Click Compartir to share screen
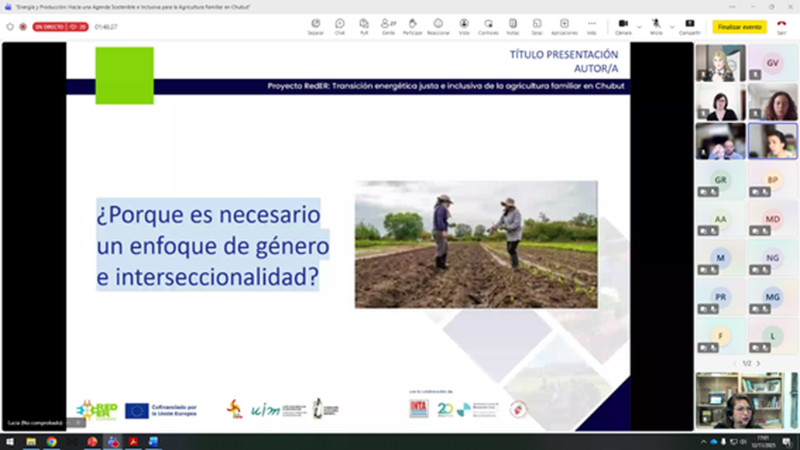Image resolution: width=800 pixels, height=450 pixels. 690,26
